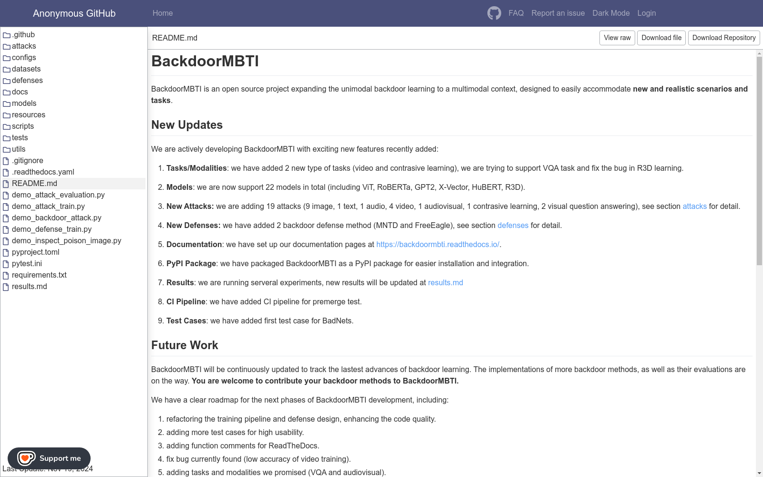Image resolution: width=763 pixels, height=477 pixels.
Task: Open results.md file name in tree
Action: [30, 287]
